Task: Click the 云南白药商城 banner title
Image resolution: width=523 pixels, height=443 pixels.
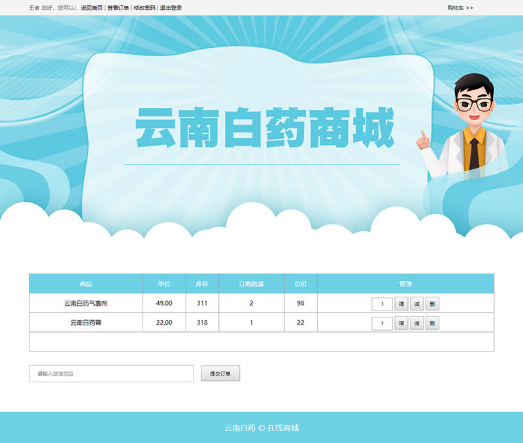Action: tap(265, 129)
